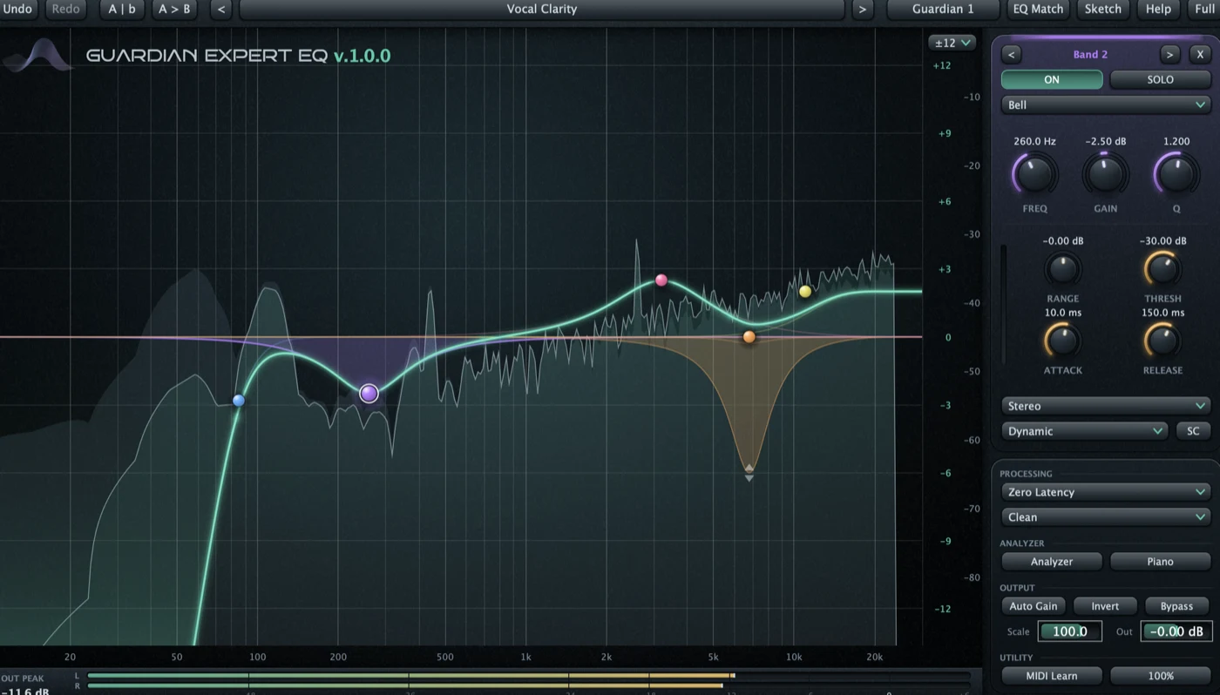Solo Band 2
This screenshot has height=695, width=1220.
pos(1160,79)
